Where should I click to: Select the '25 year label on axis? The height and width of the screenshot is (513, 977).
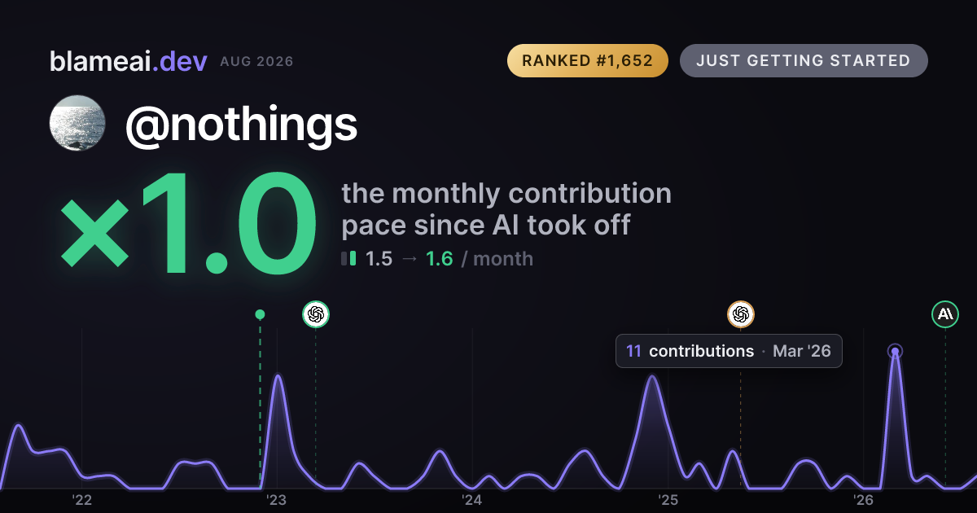[668, 499]
